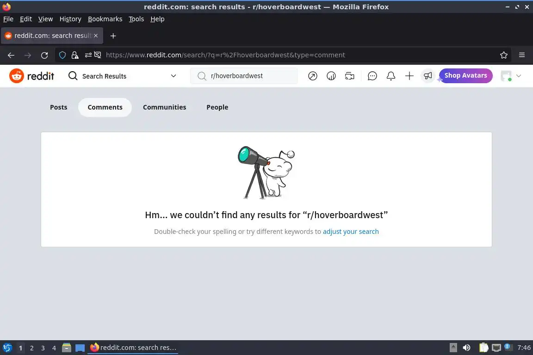Viewport: 533px width, 355px height.
Task: Open the Firefox hamburger menu
Action: [522, 55]
